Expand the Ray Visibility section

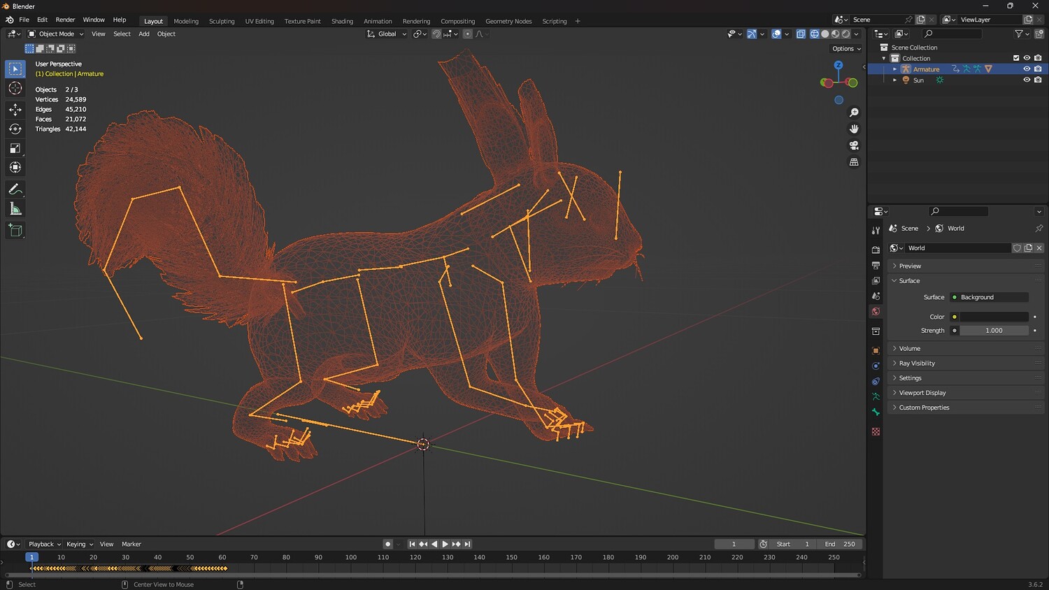pyautogui.click(x=916, y=364)
